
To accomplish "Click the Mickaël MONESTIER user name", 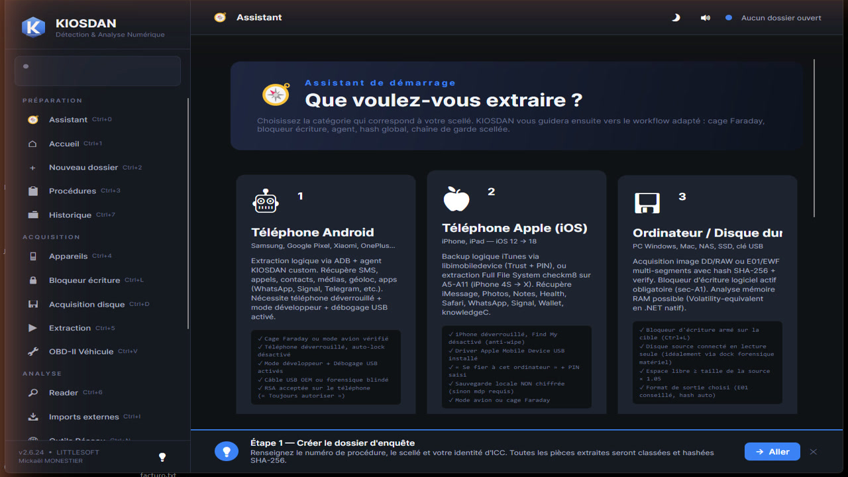I will 50,461.
